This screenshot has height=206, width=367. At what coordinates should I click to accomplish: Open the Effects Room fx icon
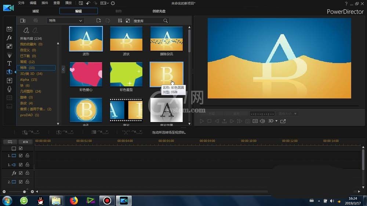pyautogui.click(x=9, y=38)
